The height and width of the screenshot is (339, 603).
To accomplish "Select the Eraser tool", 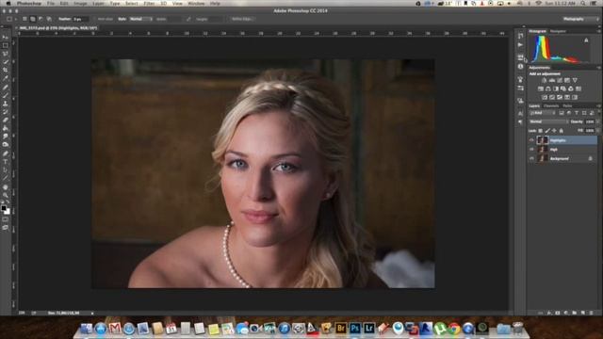I will click(6, 121).
